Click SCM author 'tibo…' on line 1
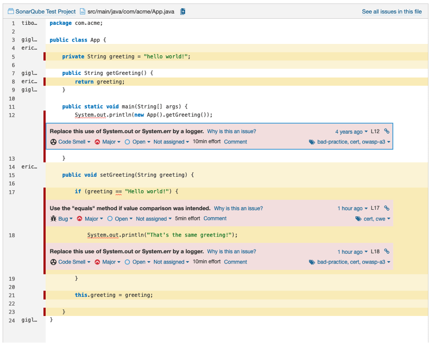 point(29,23)
